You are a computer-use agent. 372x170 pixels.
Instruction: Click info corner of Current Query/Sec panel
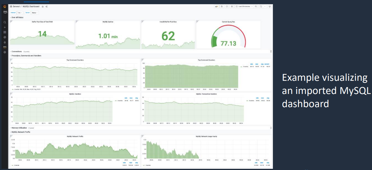pos(197,21)
